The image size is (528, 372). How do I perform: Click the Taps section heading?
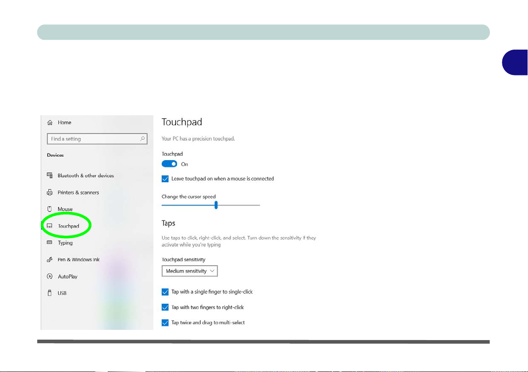[x=168, y=223]
